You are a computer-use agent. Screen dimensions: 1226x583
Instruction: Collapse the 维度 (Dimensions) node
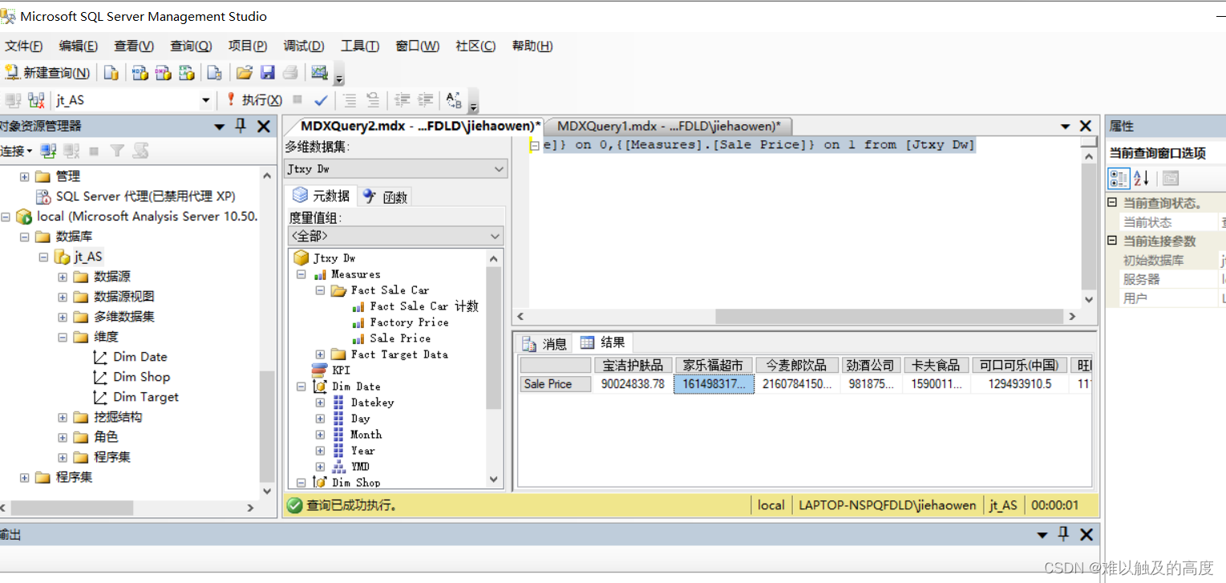pos(63,337)
